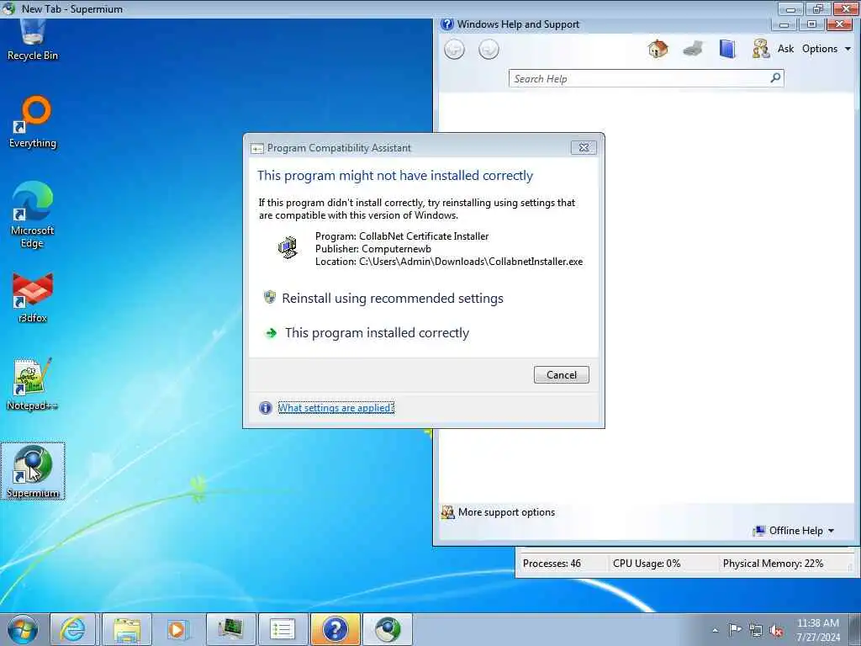Print the current help topic
Image resolution: width=861 pixels, height=646 pixels.
pos(693,49)
